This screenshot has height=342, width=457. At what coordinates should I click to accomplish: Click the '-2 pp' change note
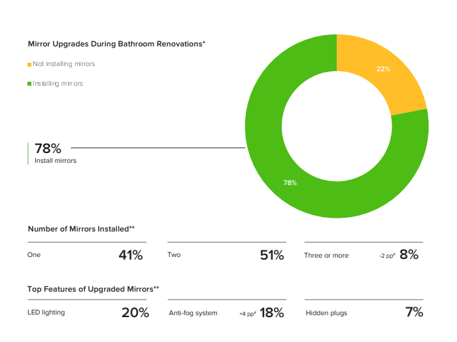tap(387, 256)
